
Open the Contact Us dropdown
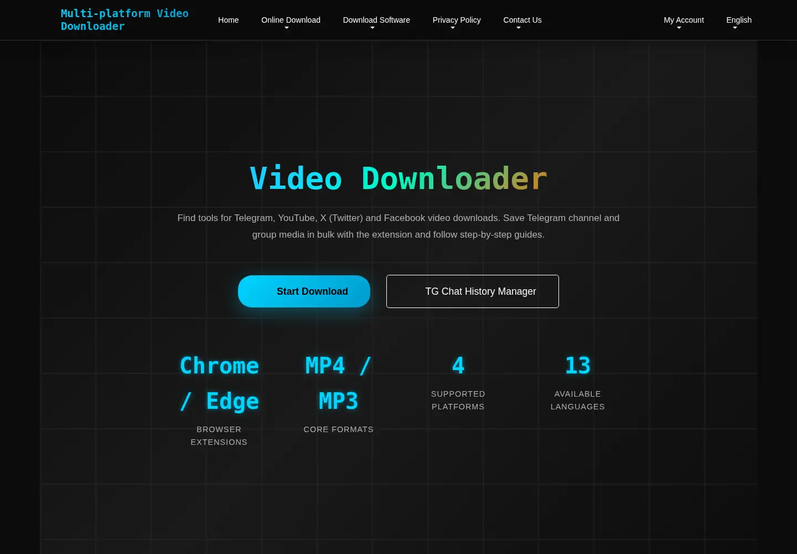tap(522, 20)
